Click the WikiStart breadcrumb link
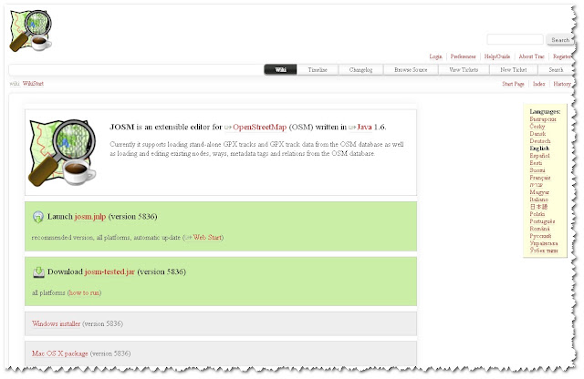The image size is (584, 379). coord(33,83)
